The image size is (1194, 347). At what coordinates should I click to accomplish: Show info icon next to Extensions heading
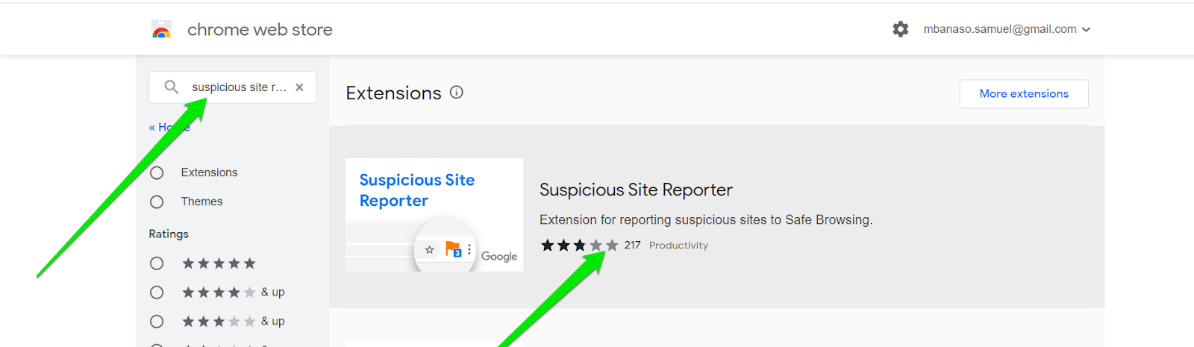[457, 93]
